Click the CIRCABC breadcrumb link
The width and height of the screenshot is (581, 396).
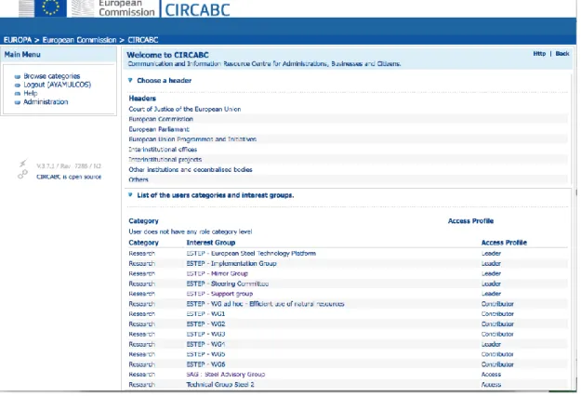pos(143,40)
